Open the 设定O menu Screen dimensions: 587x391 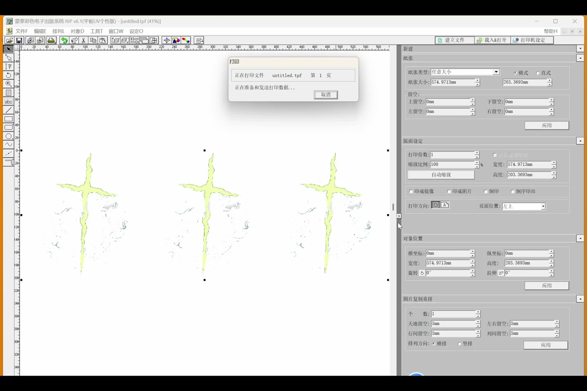tap(136, 31)
